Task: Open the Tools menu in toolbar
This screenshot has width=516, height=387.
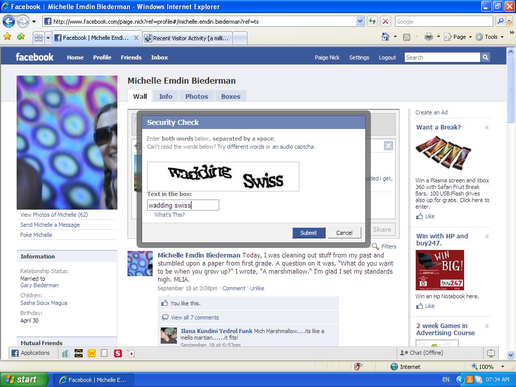Action: (490, 37)
